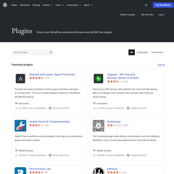Click 'WordPress.org' author text
The height and width of the screenshot is (174, 174).
26,151
